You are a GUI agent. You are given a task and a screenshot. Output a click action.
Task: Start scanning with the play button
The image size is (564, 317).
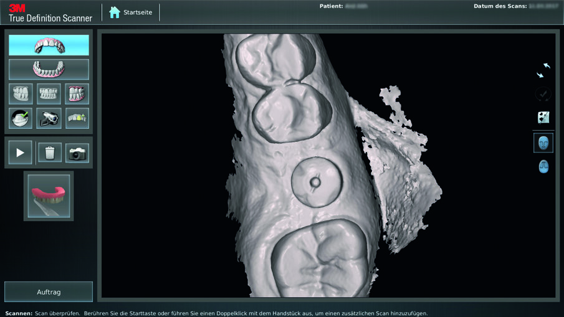(20, 153)
